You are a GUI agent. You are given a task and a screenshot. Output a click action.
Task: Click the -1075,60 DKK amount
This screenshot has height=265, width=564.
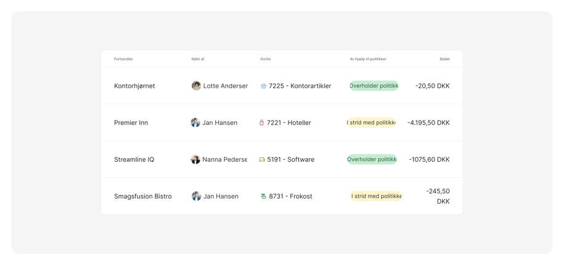pos(429,160)
